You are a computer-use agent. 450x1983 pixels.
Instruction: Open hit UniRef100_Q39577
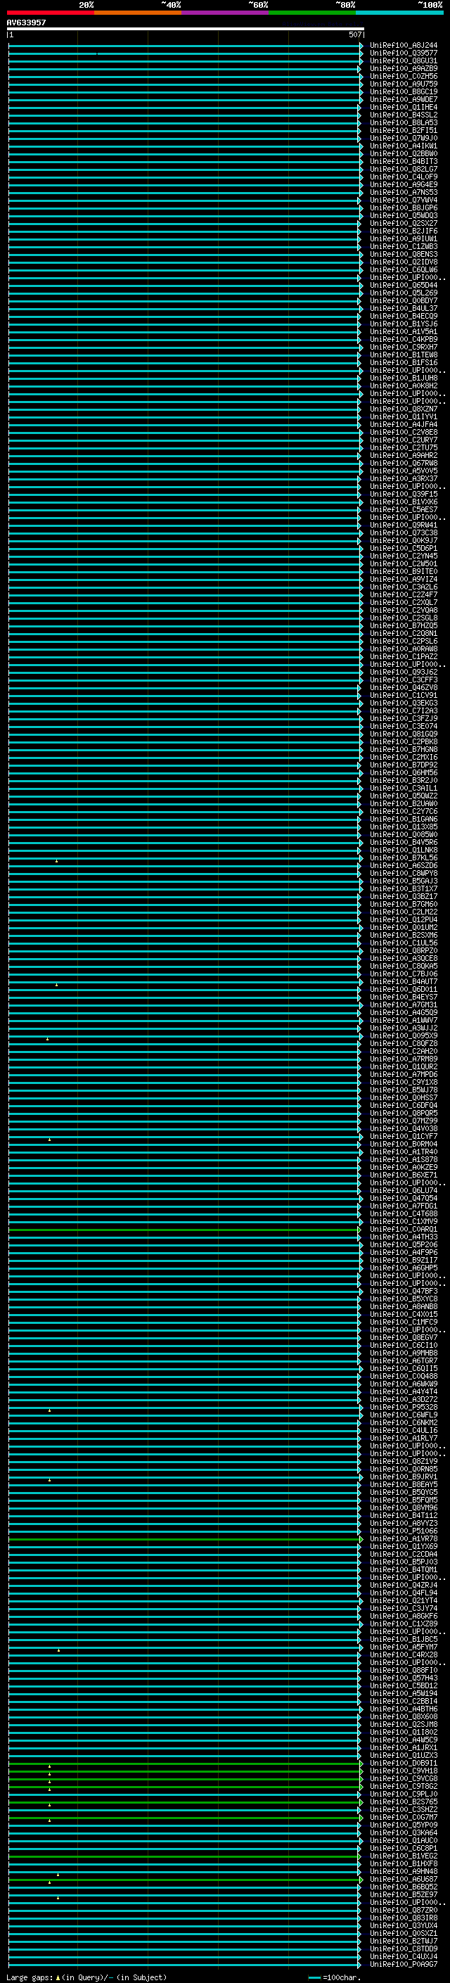pos(404,53)
